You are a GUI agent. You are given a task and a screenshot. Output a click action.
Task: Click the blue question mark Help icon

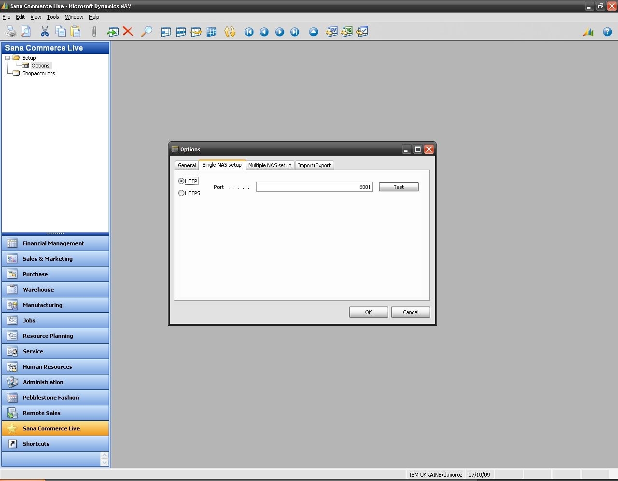(607, 32)
